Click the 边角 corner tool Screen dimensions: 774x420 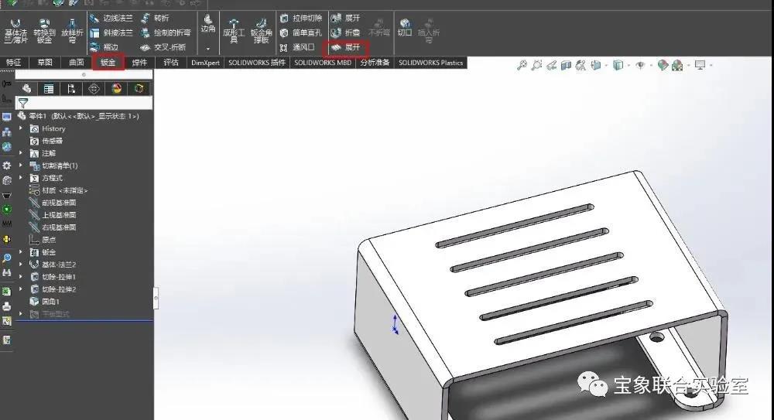(207, 23)
